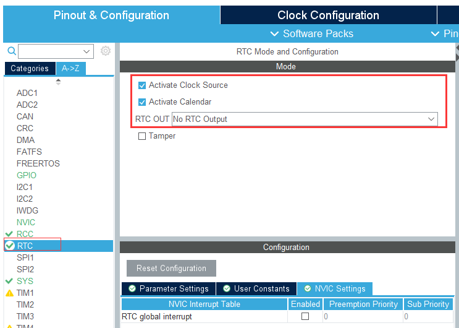
Task: Click check icon on User Constants tab
Action: point(227,288)
